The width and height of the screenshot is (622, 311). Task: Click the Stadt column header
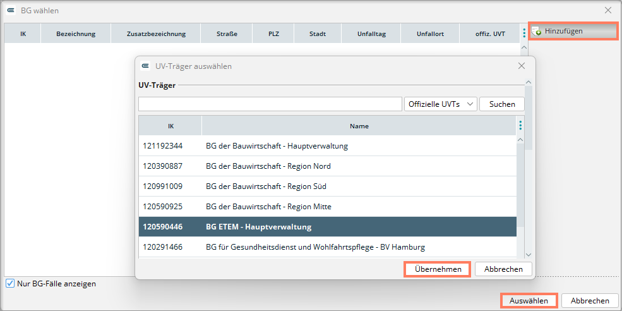coord(318,34)
